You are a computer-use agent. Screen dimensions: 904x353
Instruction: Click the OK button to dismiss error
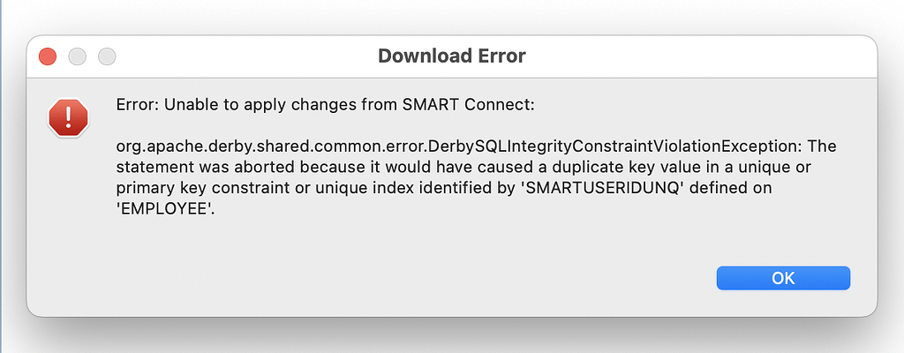[783, 278]
